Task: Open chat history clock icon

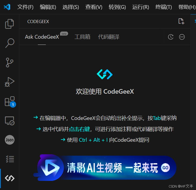Action: point(171,37)
